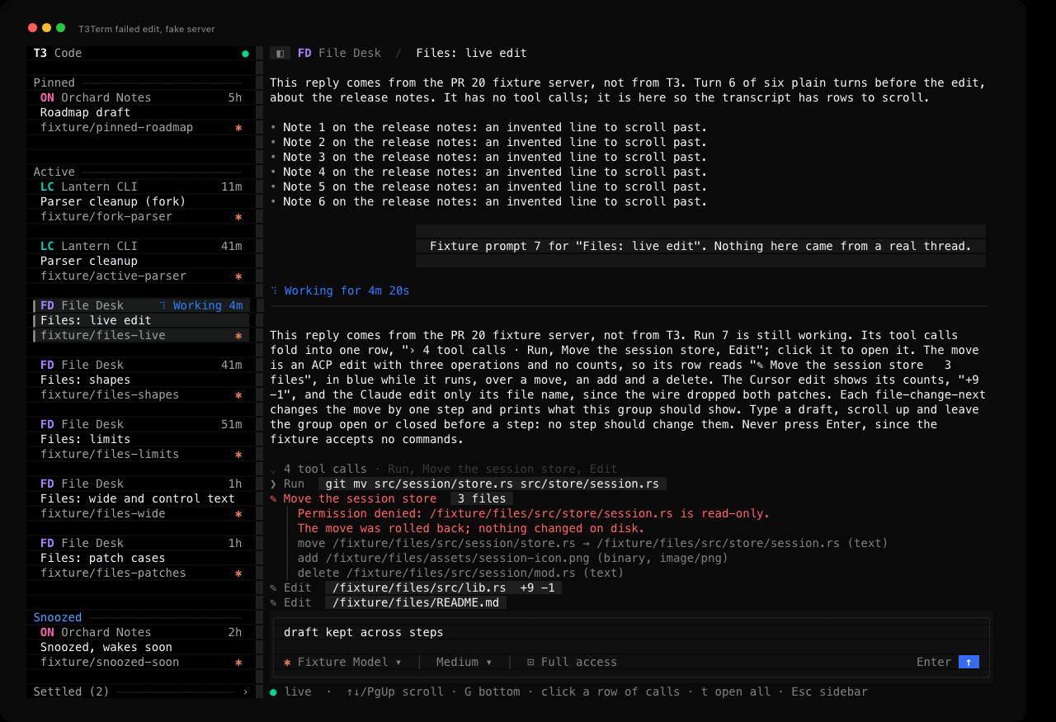Open the Files: wide and control text thread
Screen dimensions: 1056x722
tap(138, 498)
